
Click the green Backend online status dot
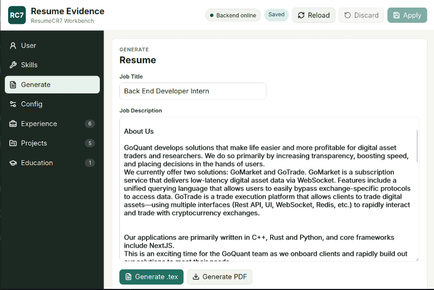pos(212,16)
